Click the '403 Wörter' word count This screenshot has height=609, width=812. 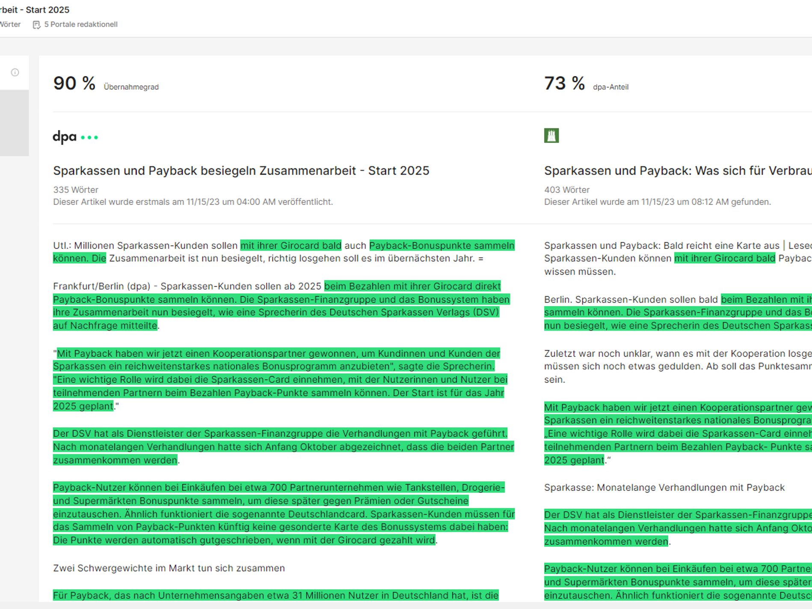567,189
